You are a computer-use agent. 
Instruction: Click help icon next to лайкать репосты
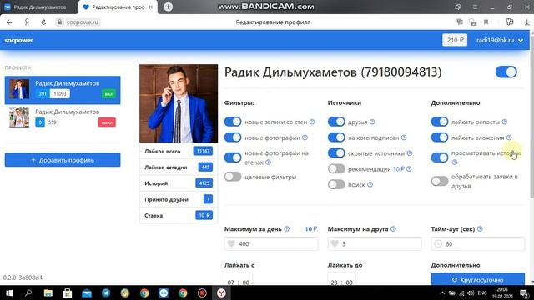(505, 122)
